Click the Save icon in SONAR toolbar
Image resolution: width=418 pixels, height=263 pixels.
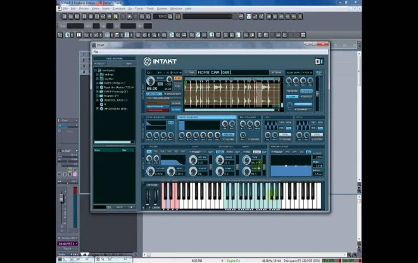[x=77, y=16]
